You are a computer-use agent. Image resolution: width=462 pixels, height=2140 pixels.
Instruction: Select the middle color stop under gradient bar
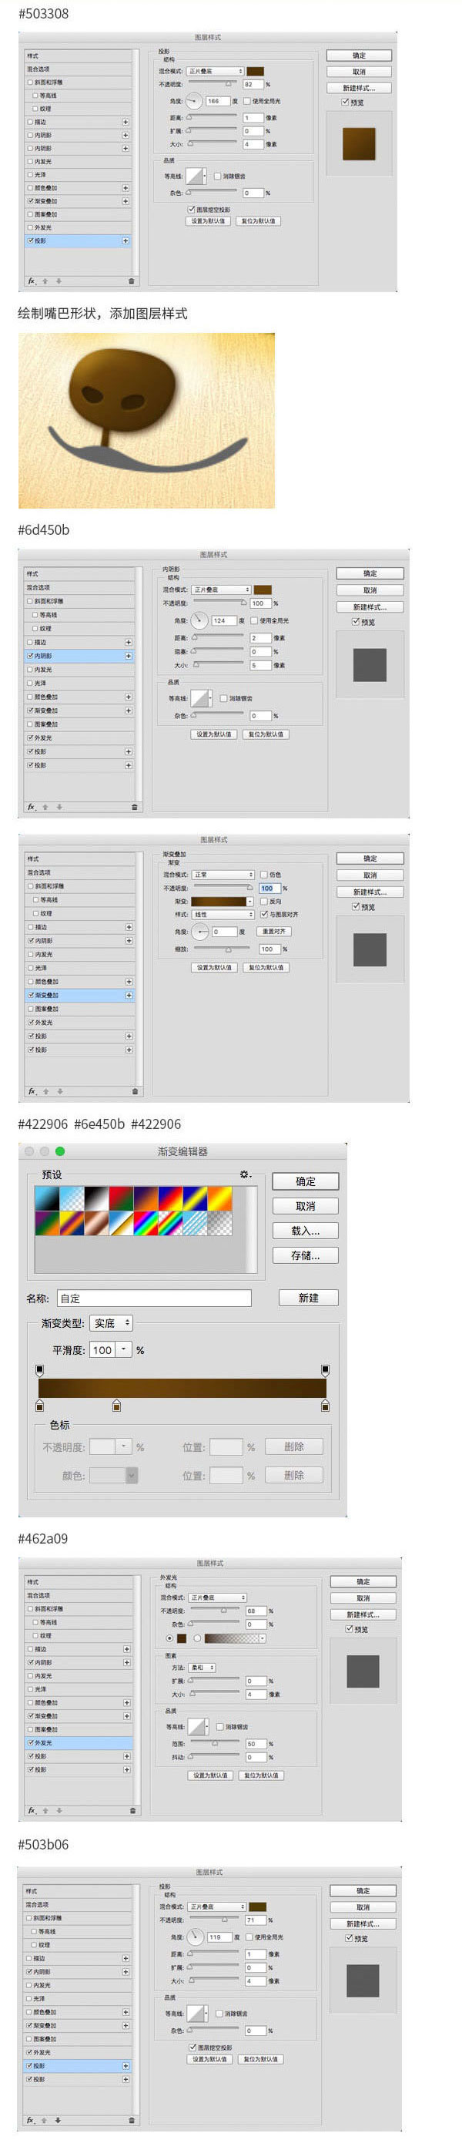(116, 1406)
